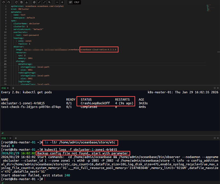Select the lower terminal tab '终端 1'

coord(4,138)
